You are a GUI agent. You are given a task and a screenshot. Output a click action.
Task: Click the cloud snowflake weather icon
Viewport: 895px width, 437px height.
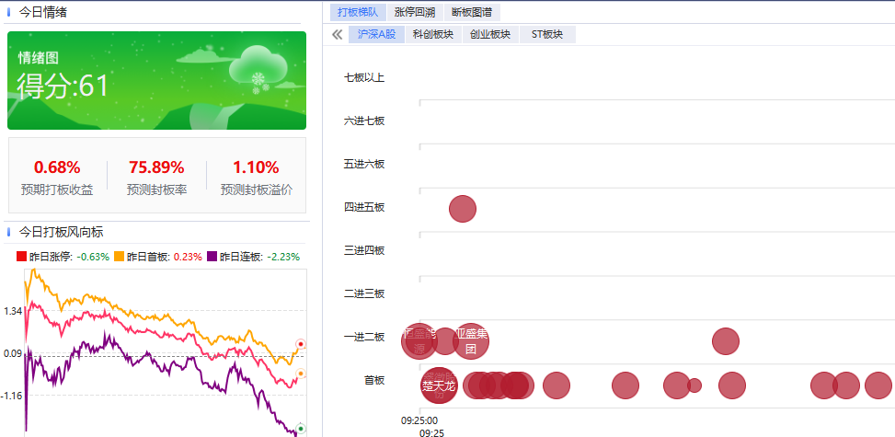coord(258,69)
